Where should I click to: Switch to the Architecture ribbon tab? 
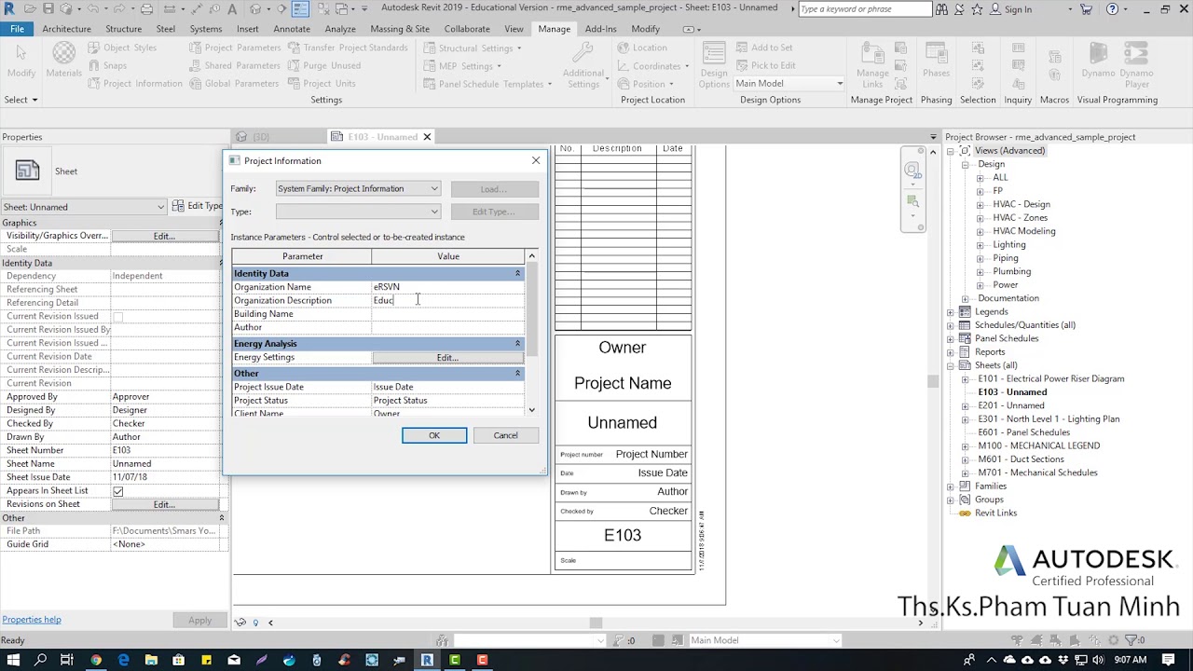pos(66,29)
